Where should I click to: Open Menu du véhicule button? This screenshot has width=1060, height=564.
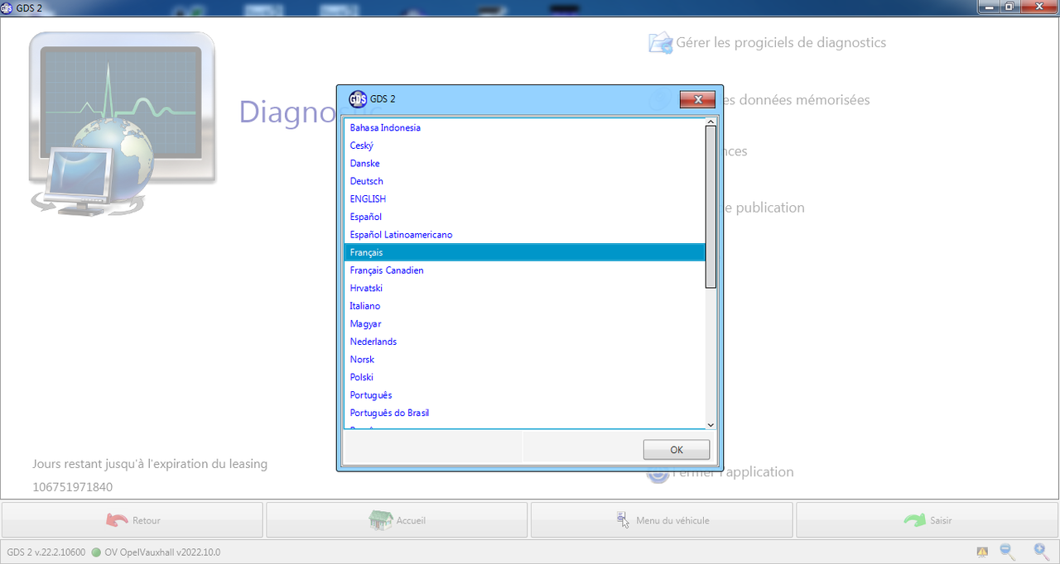tap(662, 520)
